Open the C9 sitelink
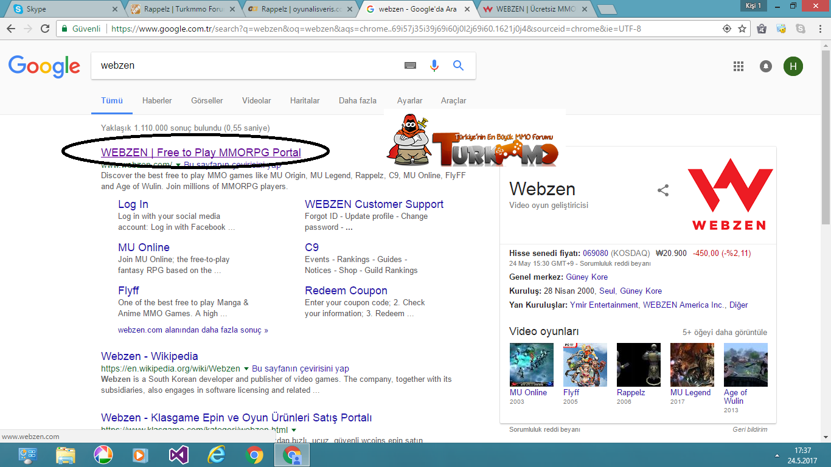 (311, 247)
